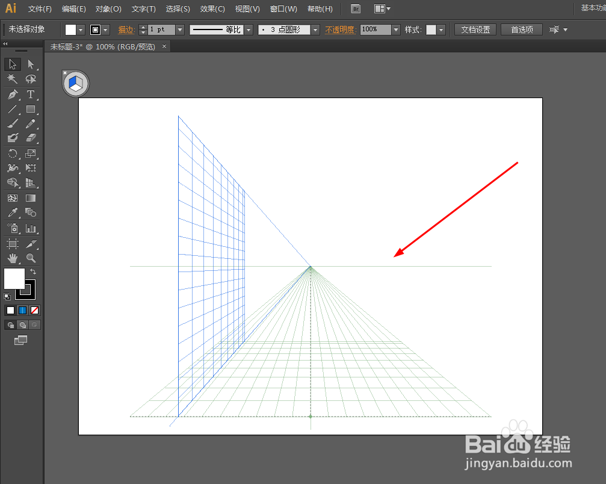Open the 对象(O) menu
This screenshot has height=484, width=606.
coord(108,9)
